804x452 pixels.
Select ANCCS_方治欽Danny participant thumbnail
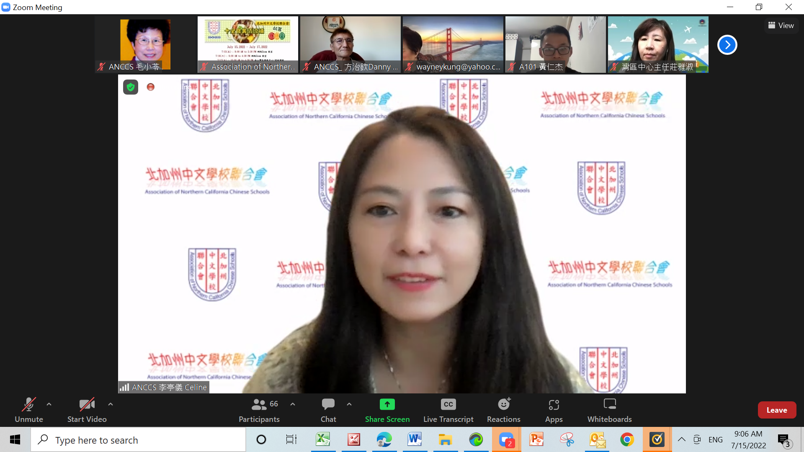tap(350, 44)
